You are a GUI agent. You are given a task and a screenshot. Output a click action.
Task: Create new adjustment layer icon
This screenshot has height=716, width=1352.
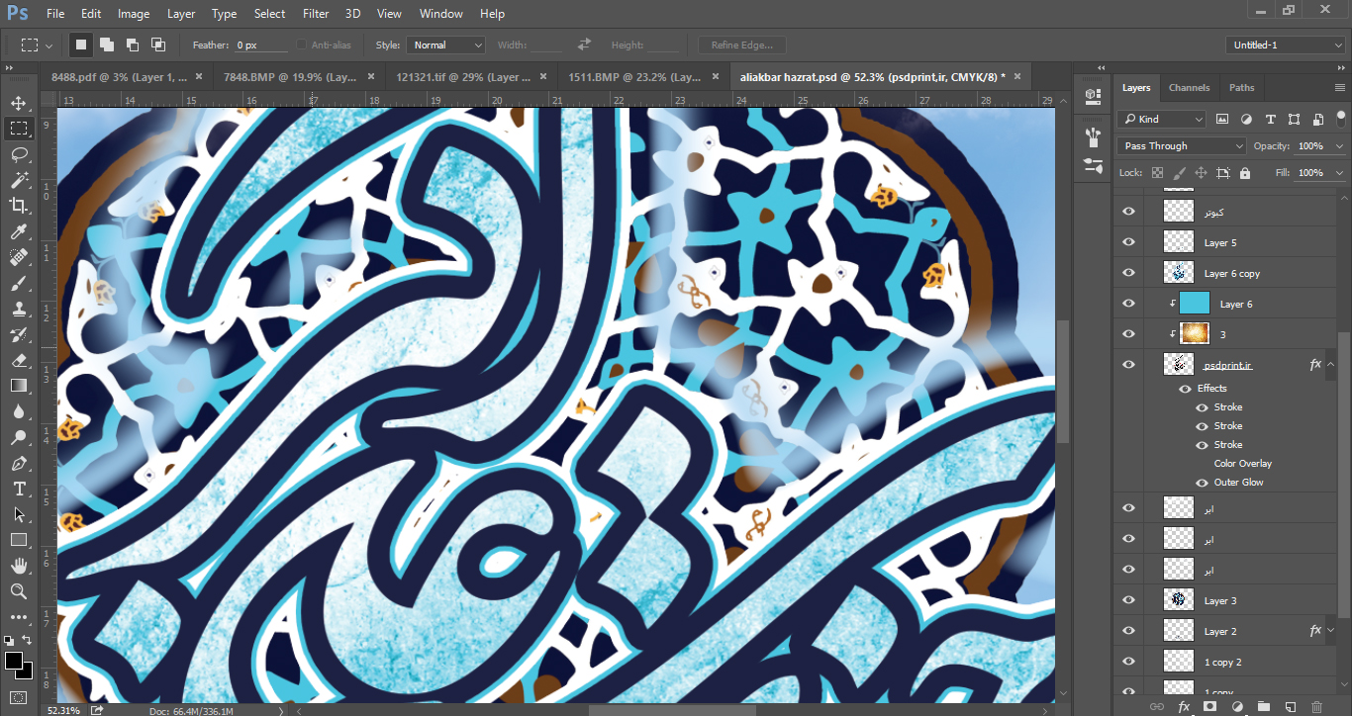point(1237,706)
